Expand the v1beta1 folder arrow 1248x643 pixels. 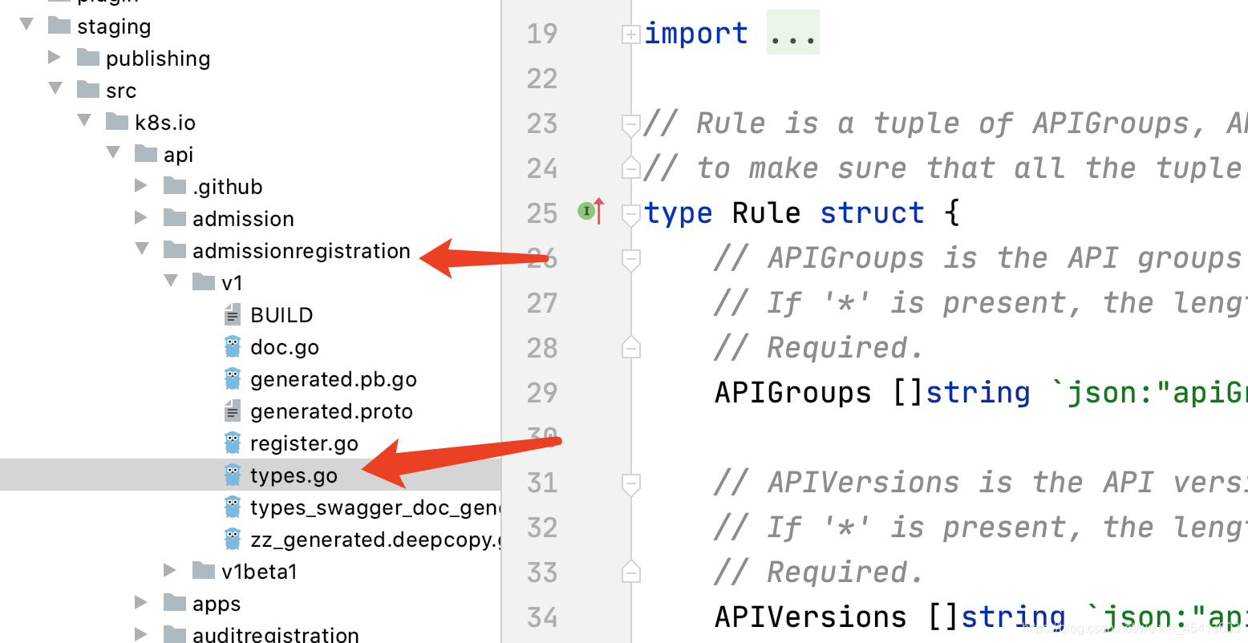(x=170, y=570)
